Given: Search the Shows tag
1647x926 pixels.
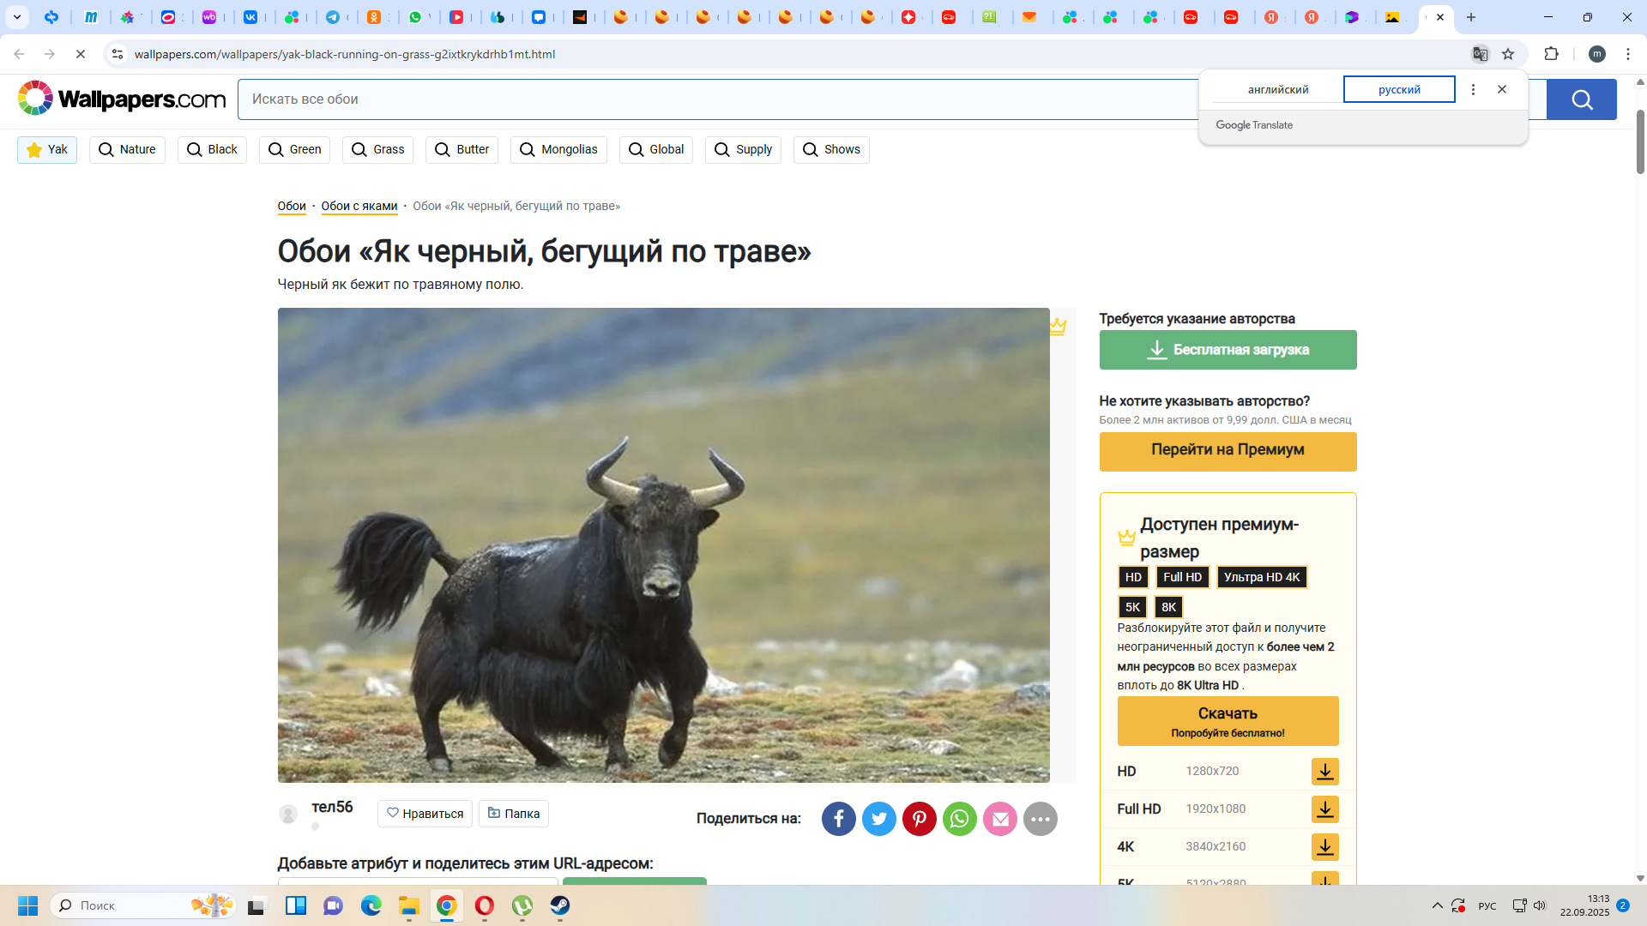Looking at the screenshot, I should (x=831, y=149).
